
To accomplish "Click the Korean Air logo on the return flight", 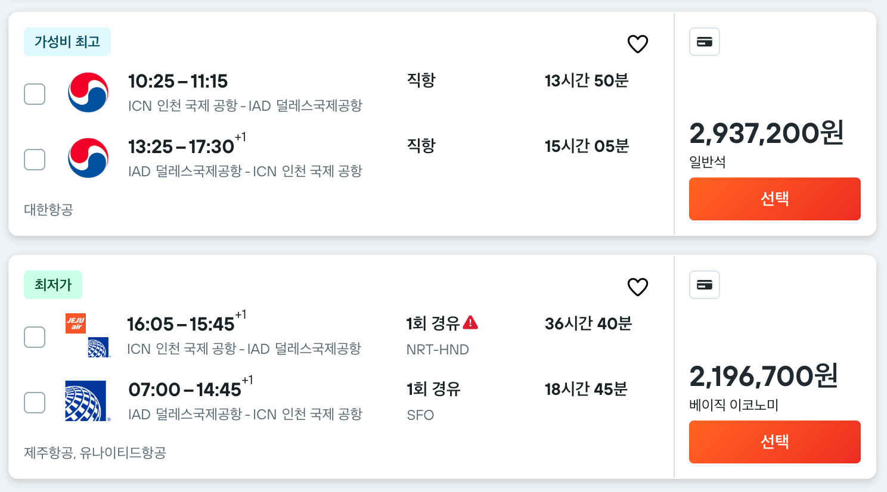I will (x=88, y=158).
